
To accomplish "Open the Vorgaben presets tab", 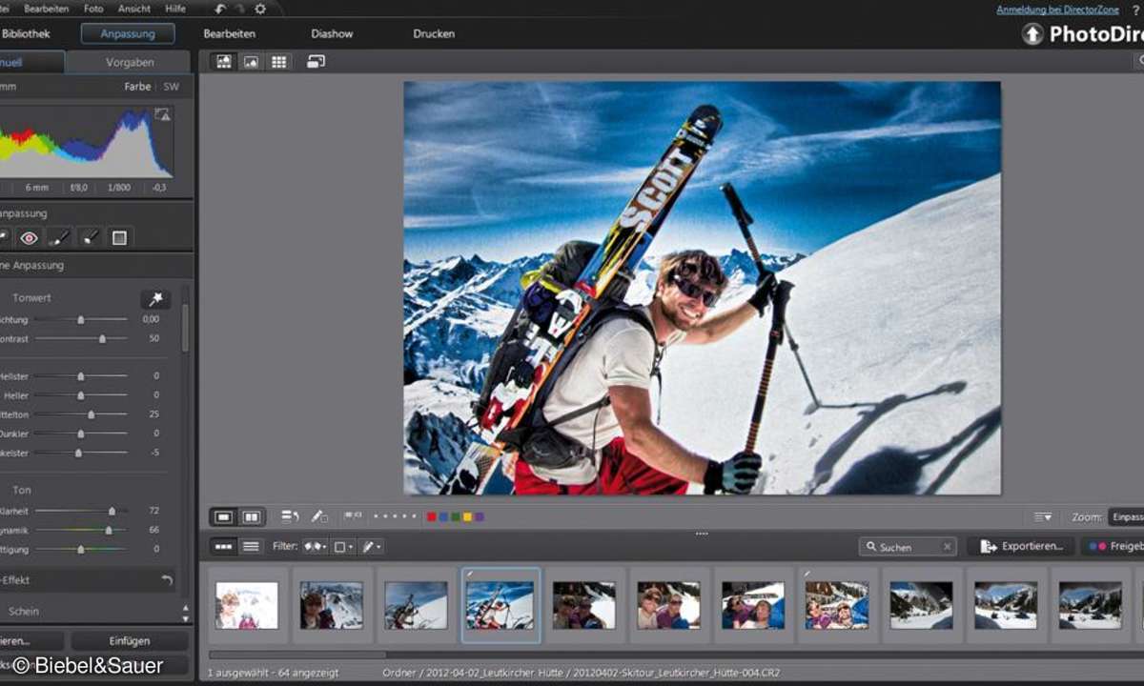I will [130, 62].
